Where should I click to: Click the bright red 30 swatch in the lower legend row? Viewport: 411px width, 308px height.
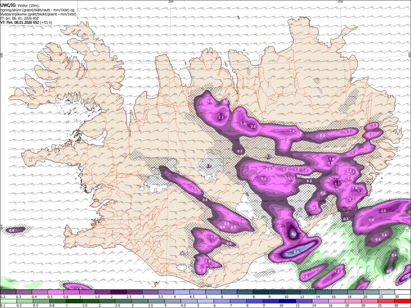[x=403, y=301]
